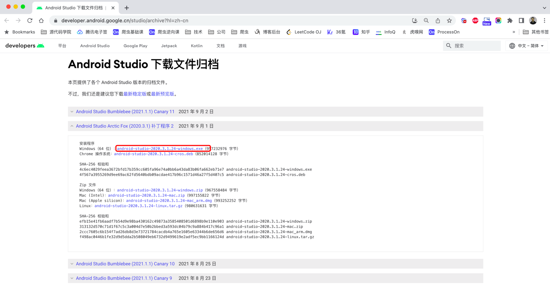Download android-studio-2020.3.1.24-windows.zip
This screenshot has width=550, height=285.
[x=160, y=190]
